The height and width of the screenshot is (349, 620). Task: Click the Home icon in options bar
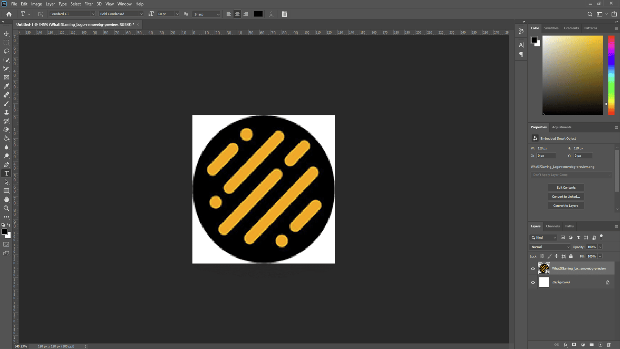(9, 14)
